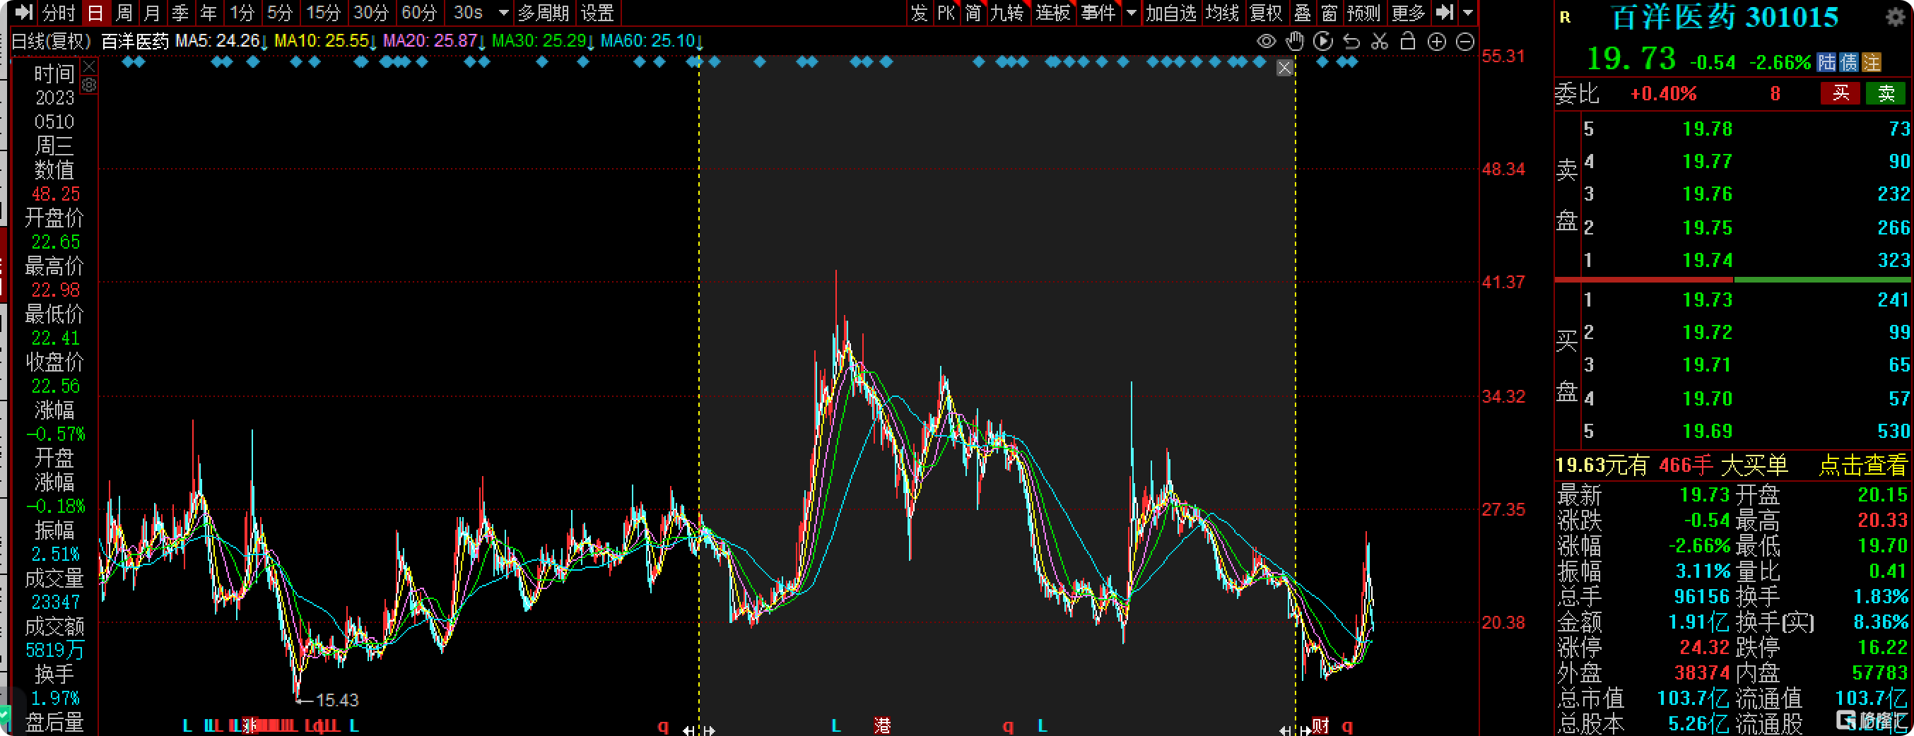Toggle the chart lock icon
Image resolution: width=1914 pixels, height=736 pixels.
pos(1407,42)
